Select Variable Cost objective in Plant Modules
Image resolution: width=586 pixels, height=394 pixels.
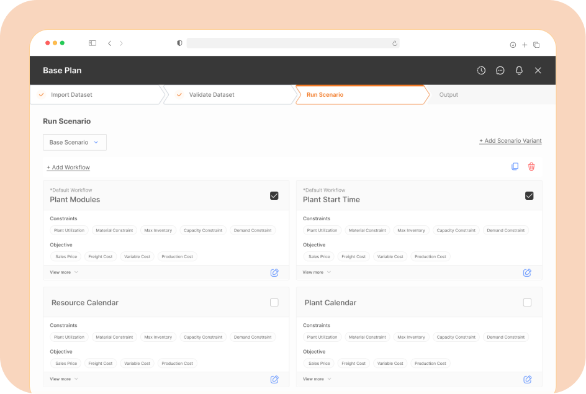137,257
